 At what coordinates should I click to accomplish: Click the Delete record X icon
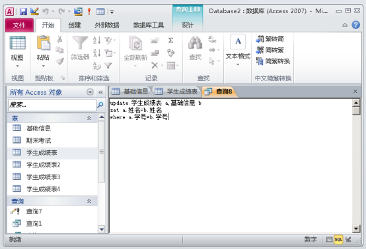point(155,65)
